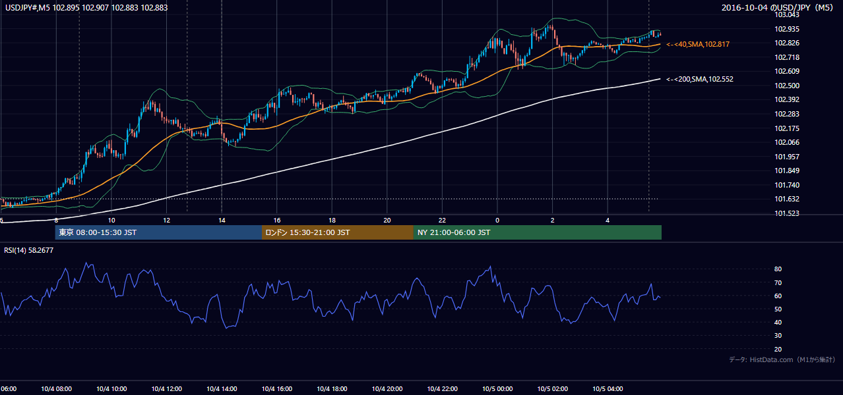The image size is (843, 395).
Task: Click the 10/5 04:00 time axis label
Action: 608,388
